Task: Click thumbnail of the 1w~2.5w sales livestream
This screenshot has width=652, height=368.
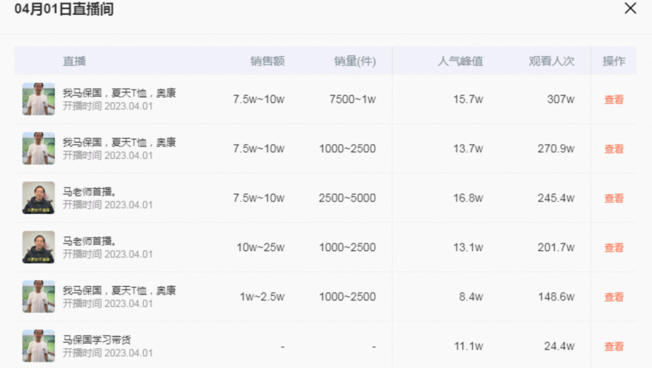Action: click(39, 297)
